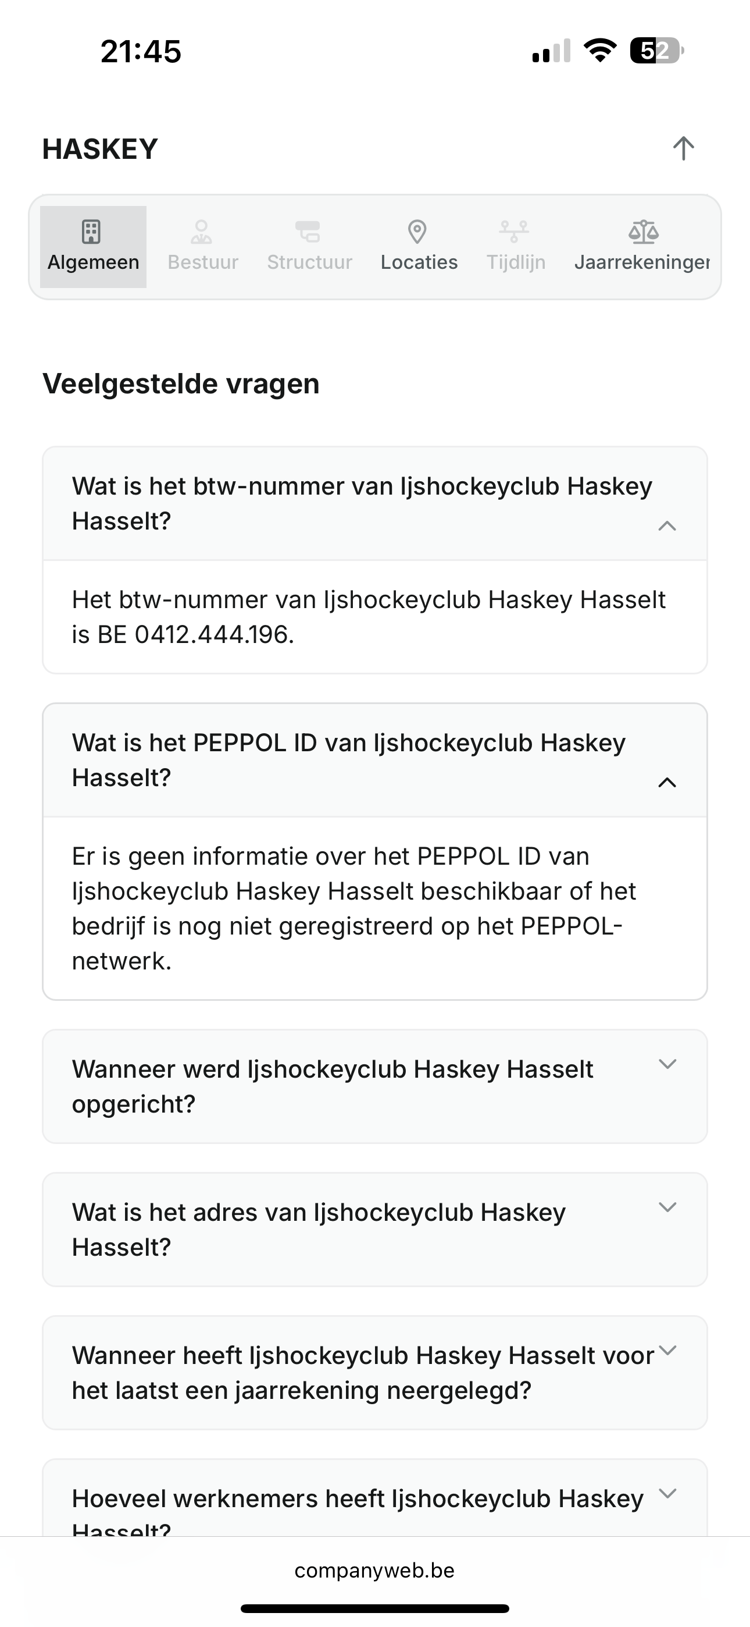The height and width of the screenshot is (1627, 750).
Task: Tap the Bestuur people icon
Action: click(x=202, y=232)
